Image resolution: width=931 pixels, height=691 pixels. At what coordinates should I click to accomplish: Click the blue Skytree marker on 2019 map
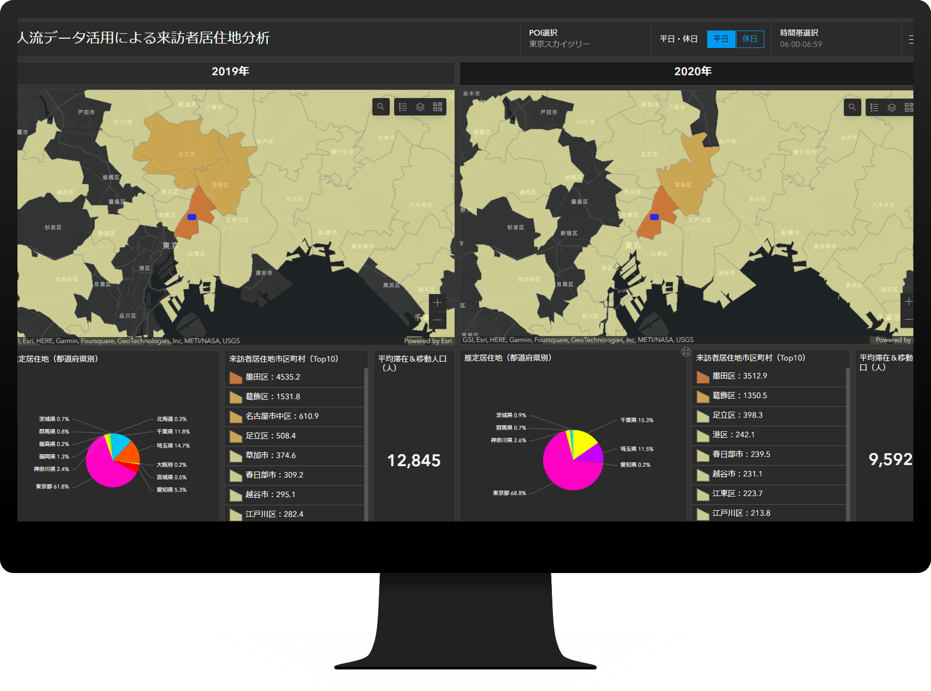192,217
